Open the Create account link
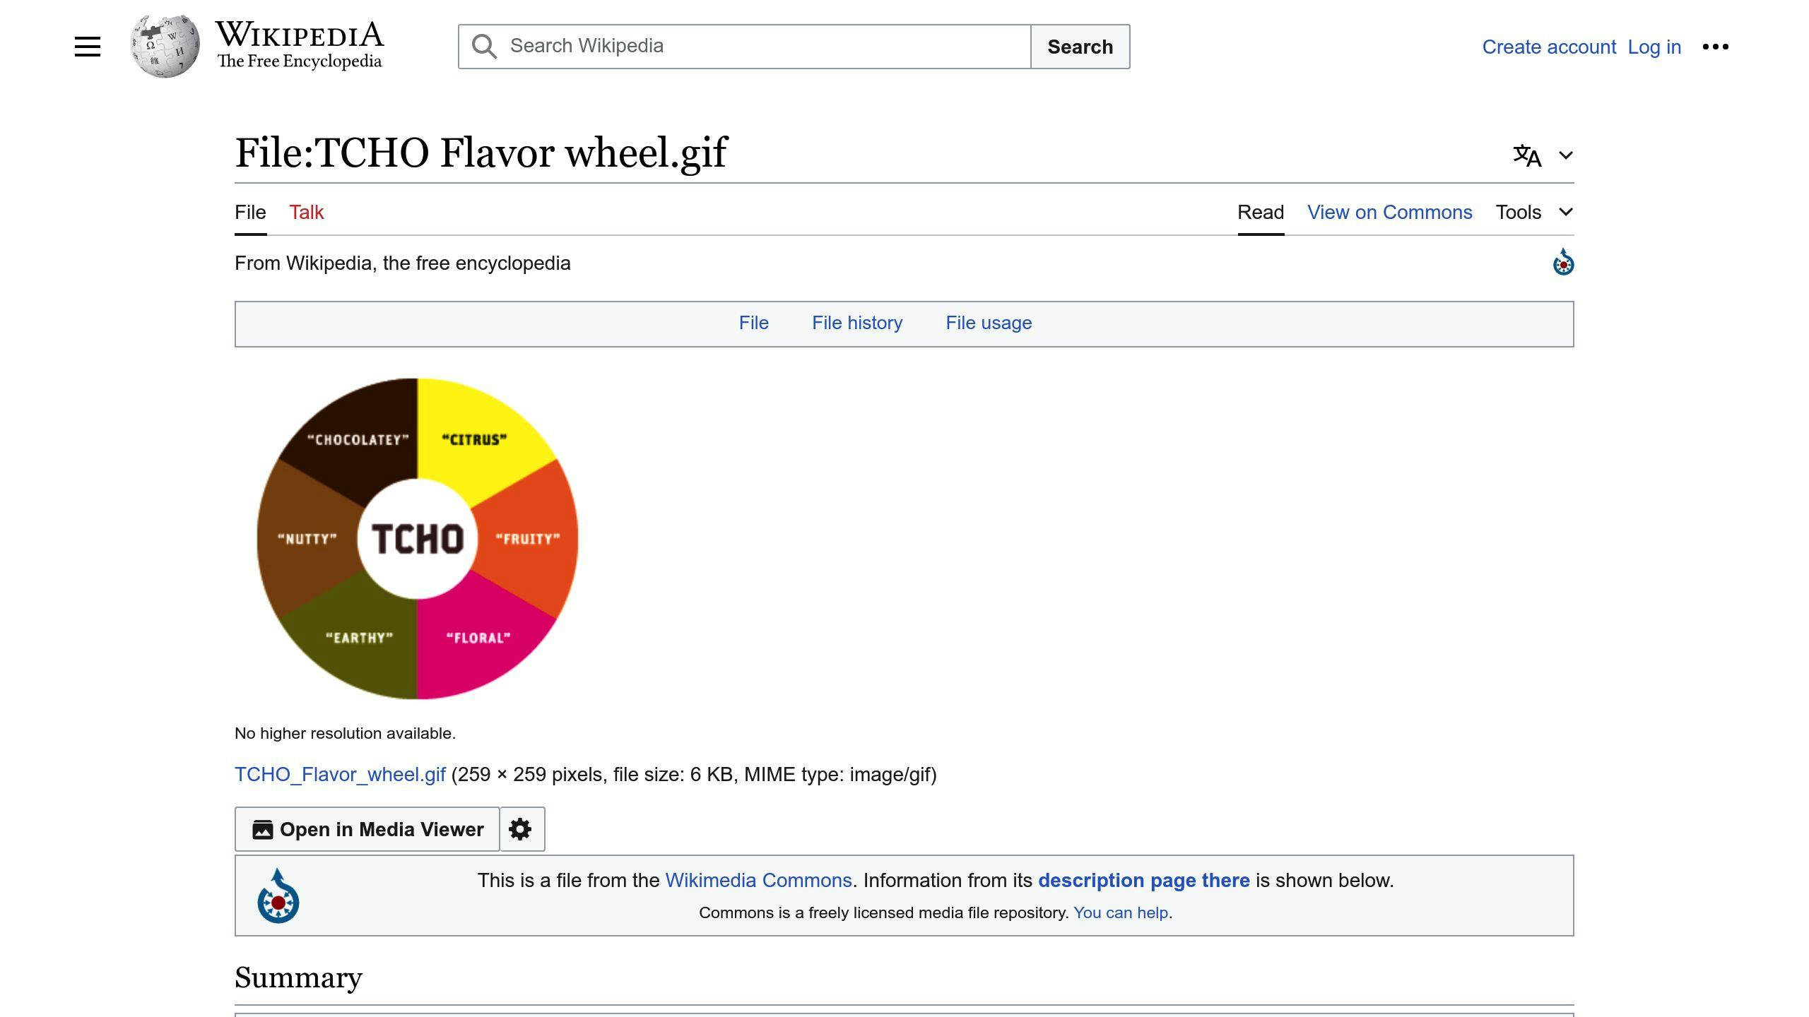This screenshot has height=1017, width=1809. pos(1549,47)
